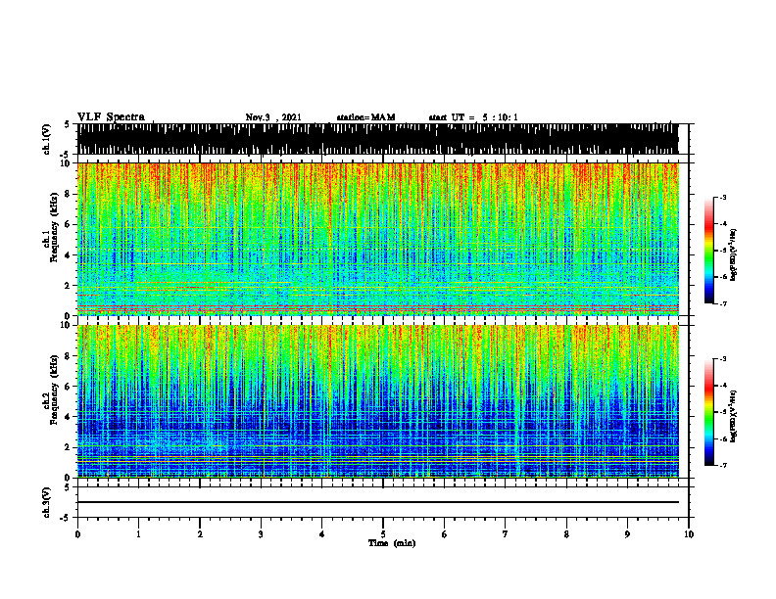Click the ch.3(V) axis label

(x=47, y=503)
